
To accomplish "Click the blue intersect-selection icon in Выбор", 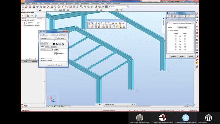I will (x=63, y=44).
